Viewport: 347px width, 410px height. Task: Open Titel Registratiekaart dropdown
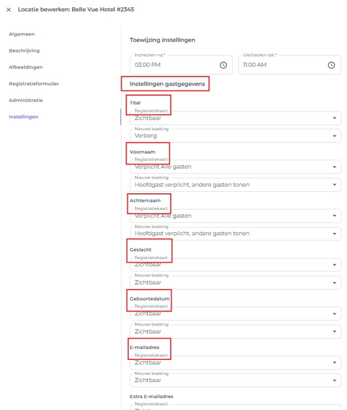(x=235, y=118)
